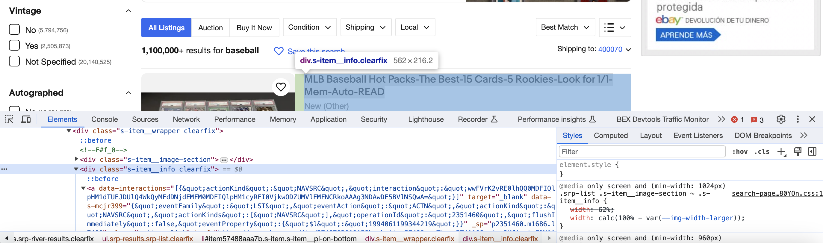Image resolution: width=823 pixels, height=243 pixels.
Task: Click the issues count badge showing 3
Action: pyautogui.click(x=757, y=120)
